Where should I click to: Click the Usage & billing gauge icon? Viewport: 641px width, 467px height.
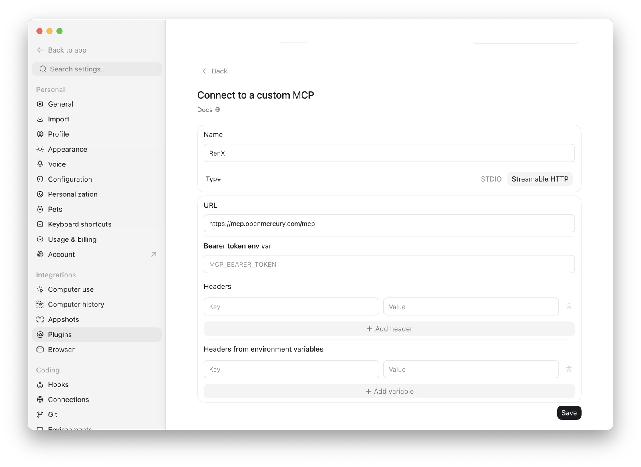(40, 239)
